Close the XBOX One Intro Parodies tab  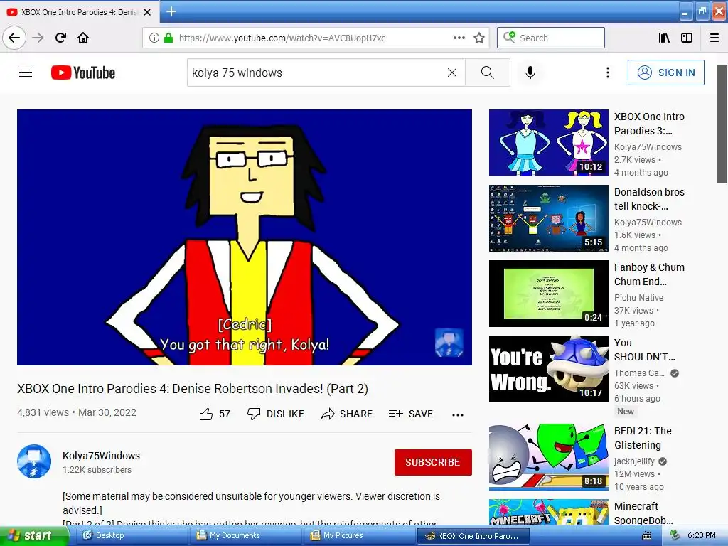pyautogui.click(x=147, y=12)
